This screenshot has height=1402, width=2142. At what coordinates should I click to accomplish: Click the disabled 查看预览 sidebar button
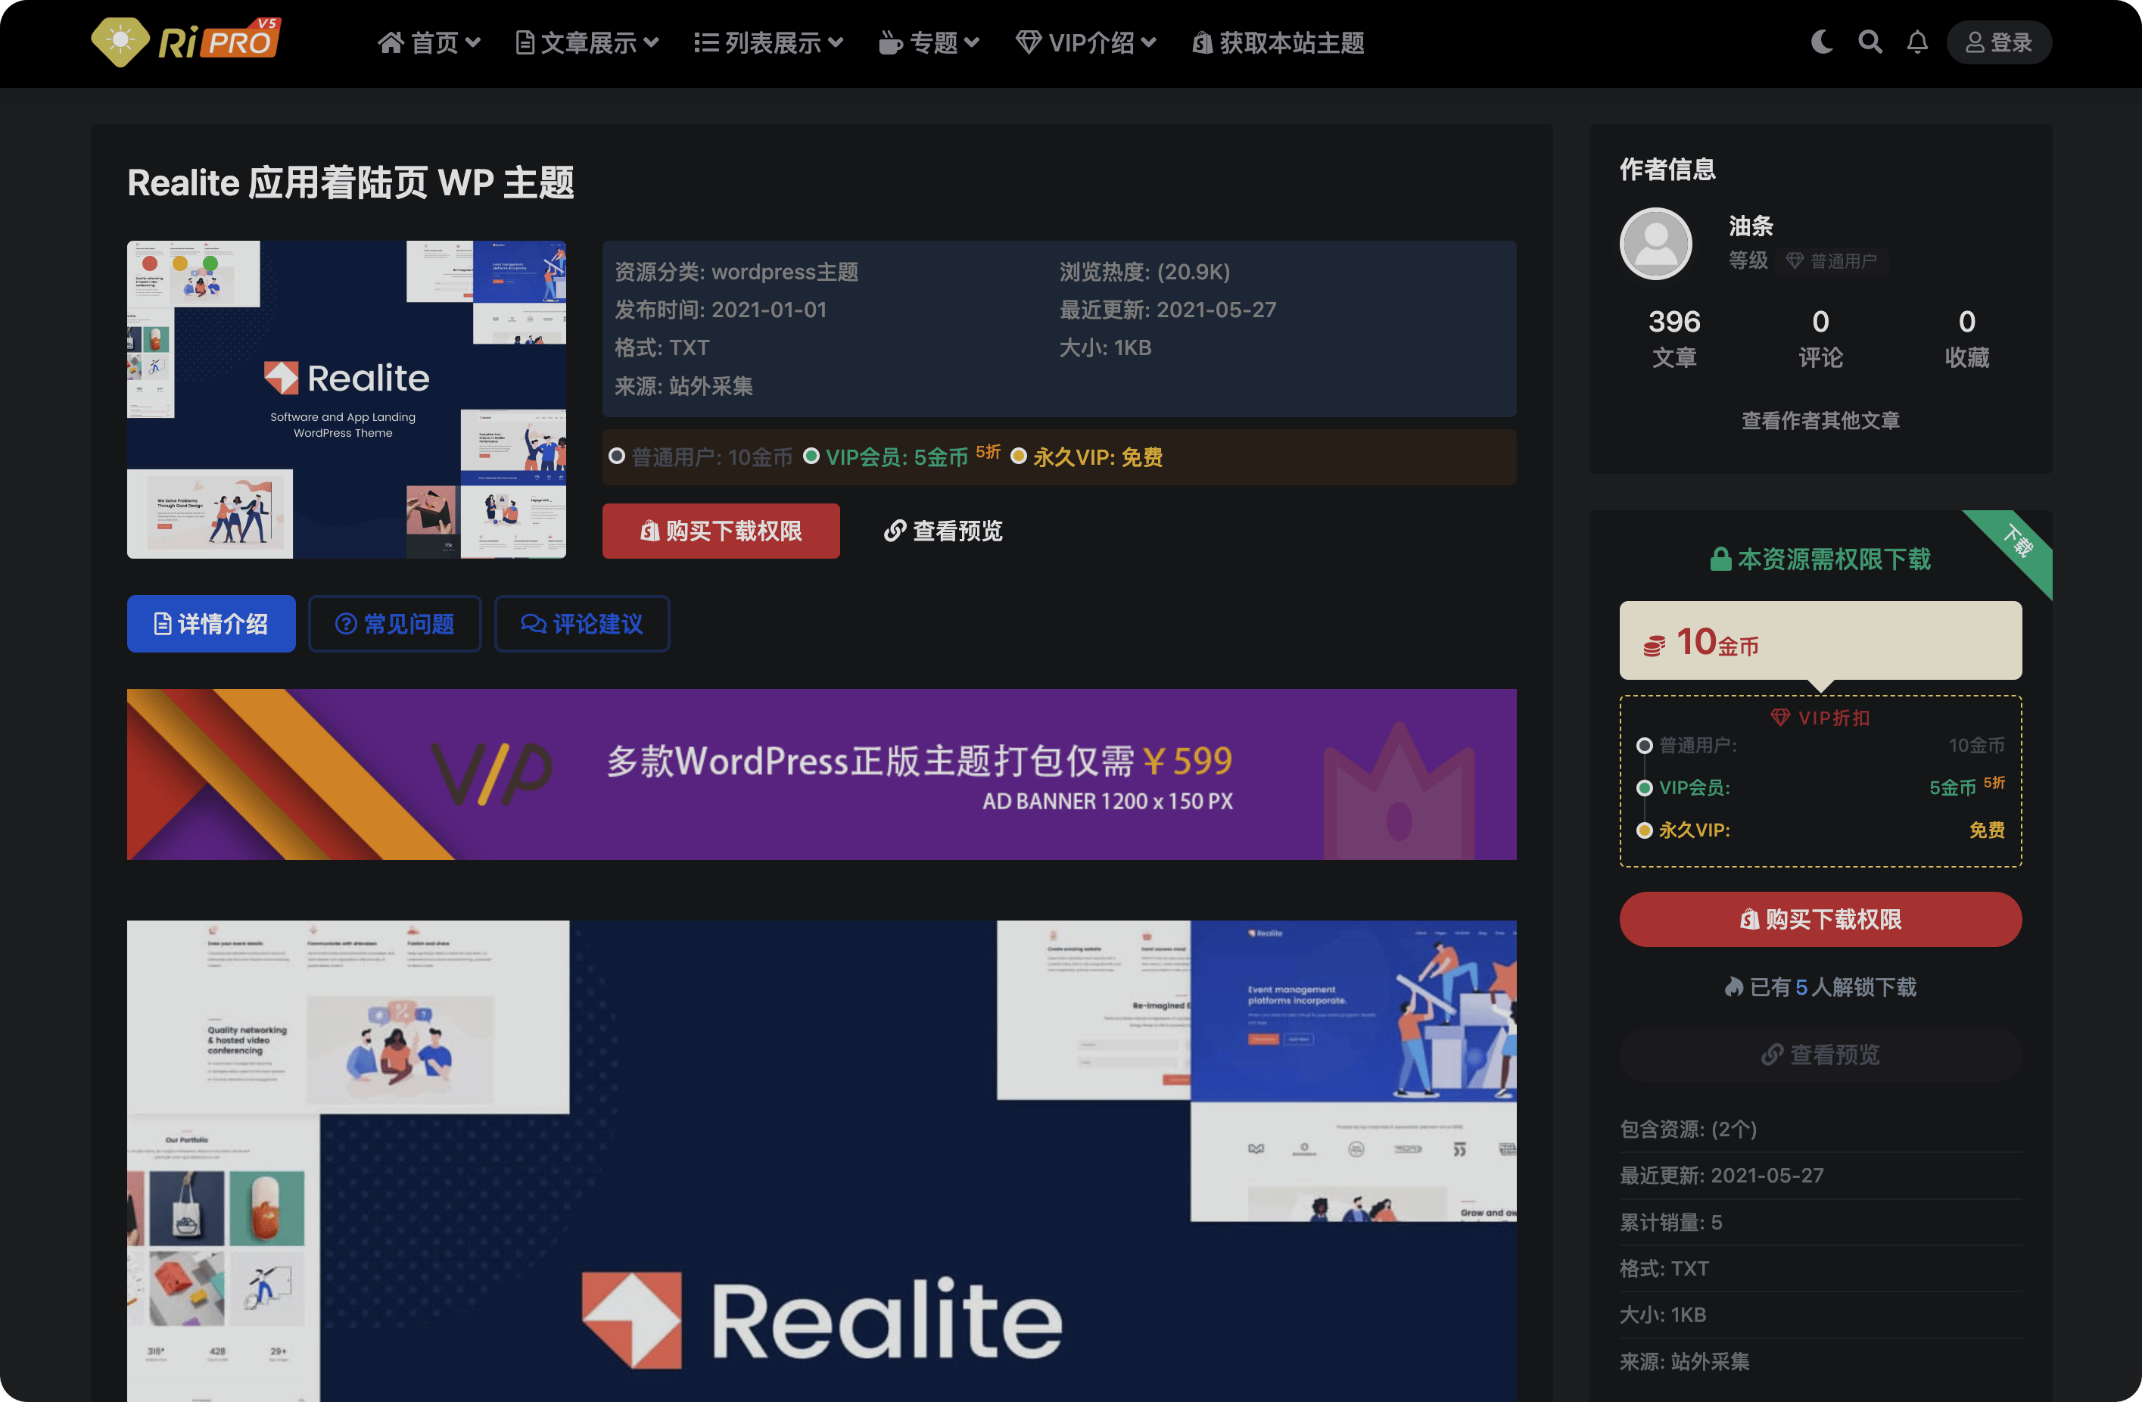click(x=1821, y=1055)
